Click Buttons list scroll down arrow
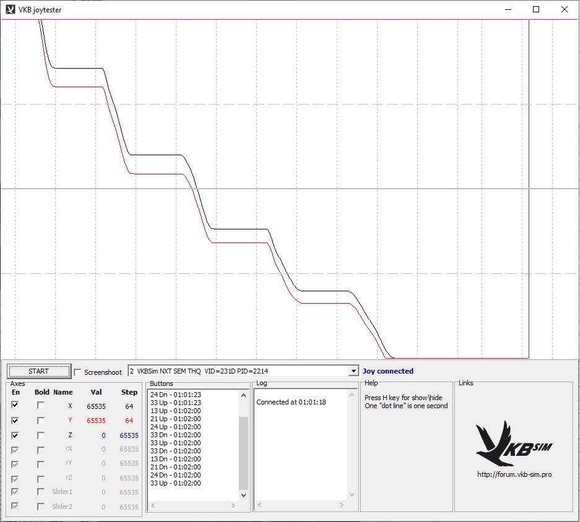This screenshot has height=522, width=580. click(243, 495)
